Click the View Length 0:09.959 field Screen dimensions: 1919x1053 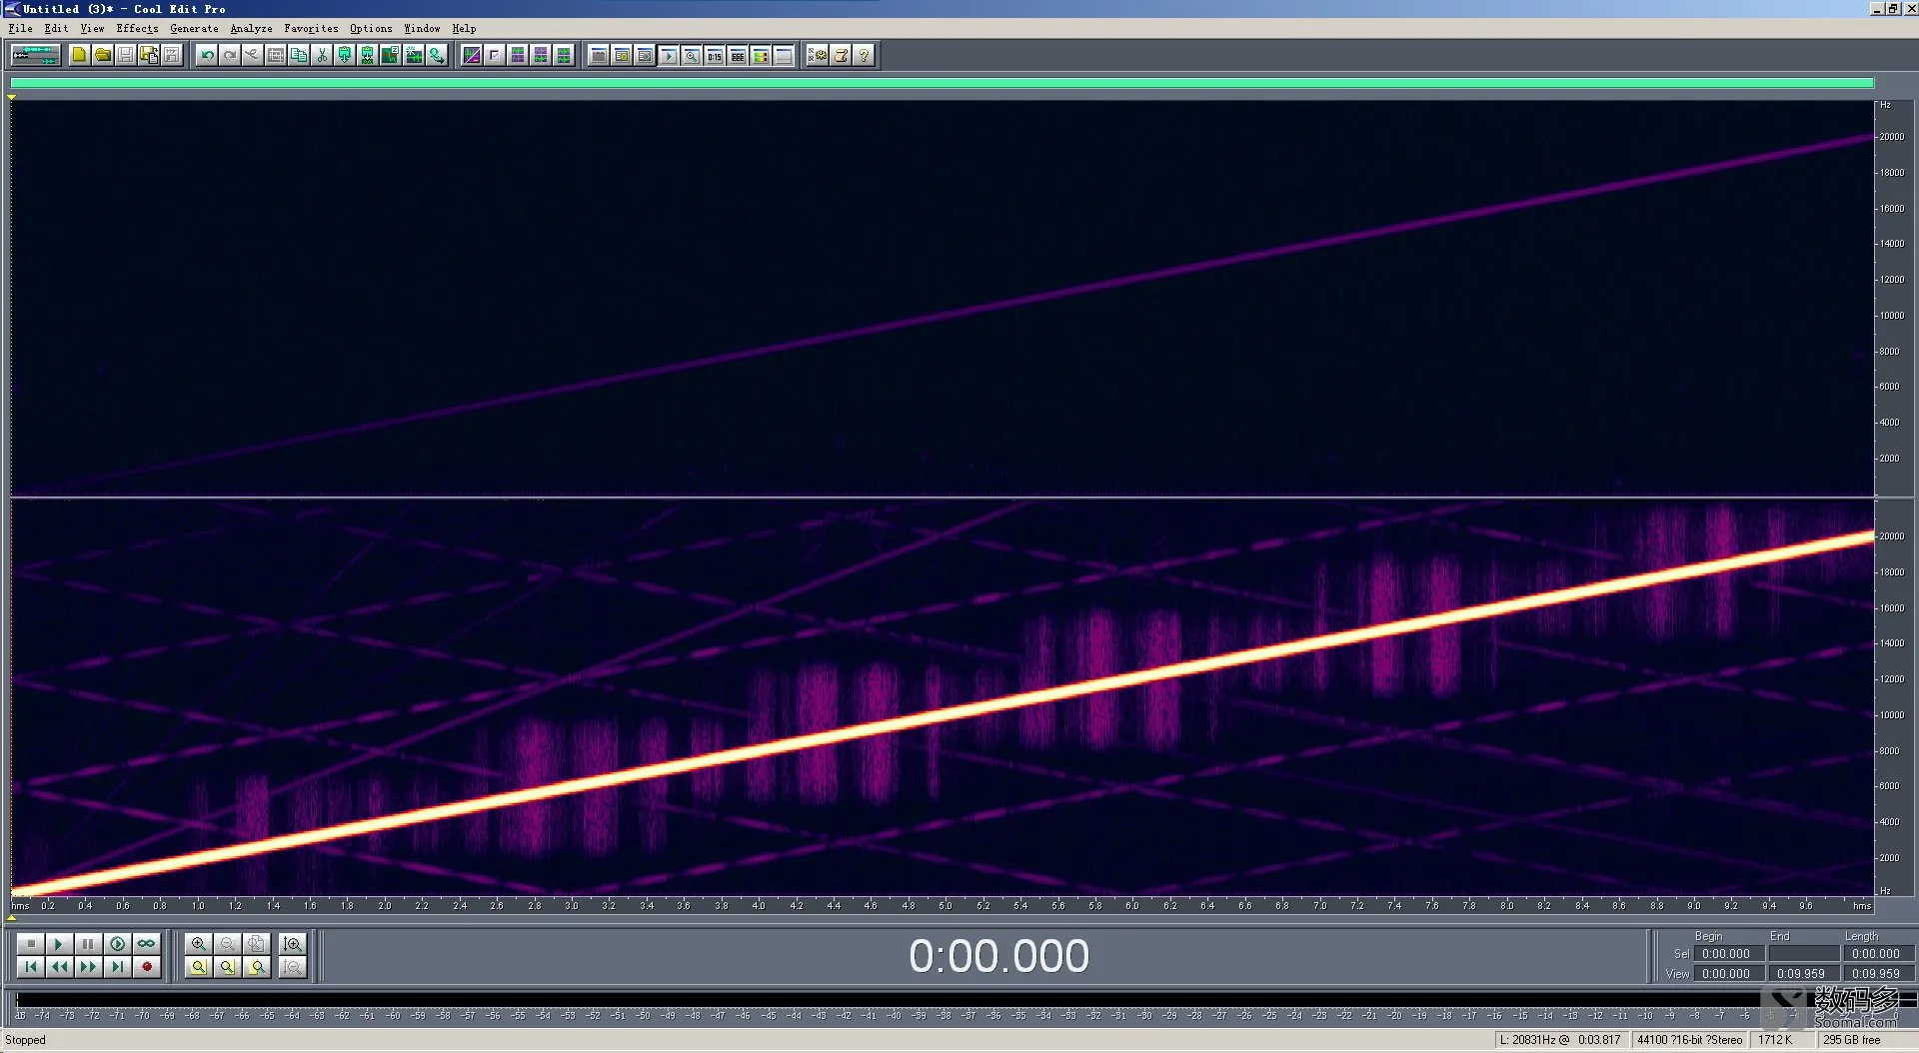click(x=1878, y=973)
